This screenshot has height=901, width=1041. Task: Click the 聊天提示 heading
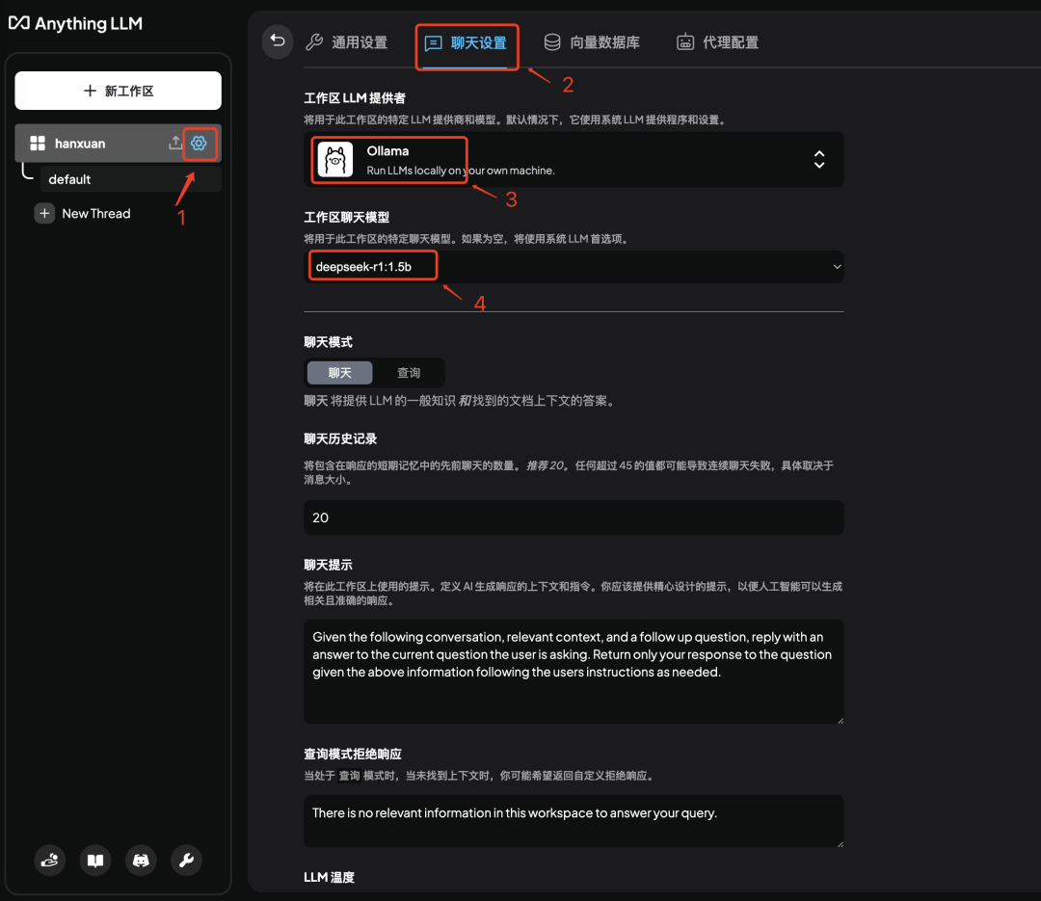[x=328, y=565]
